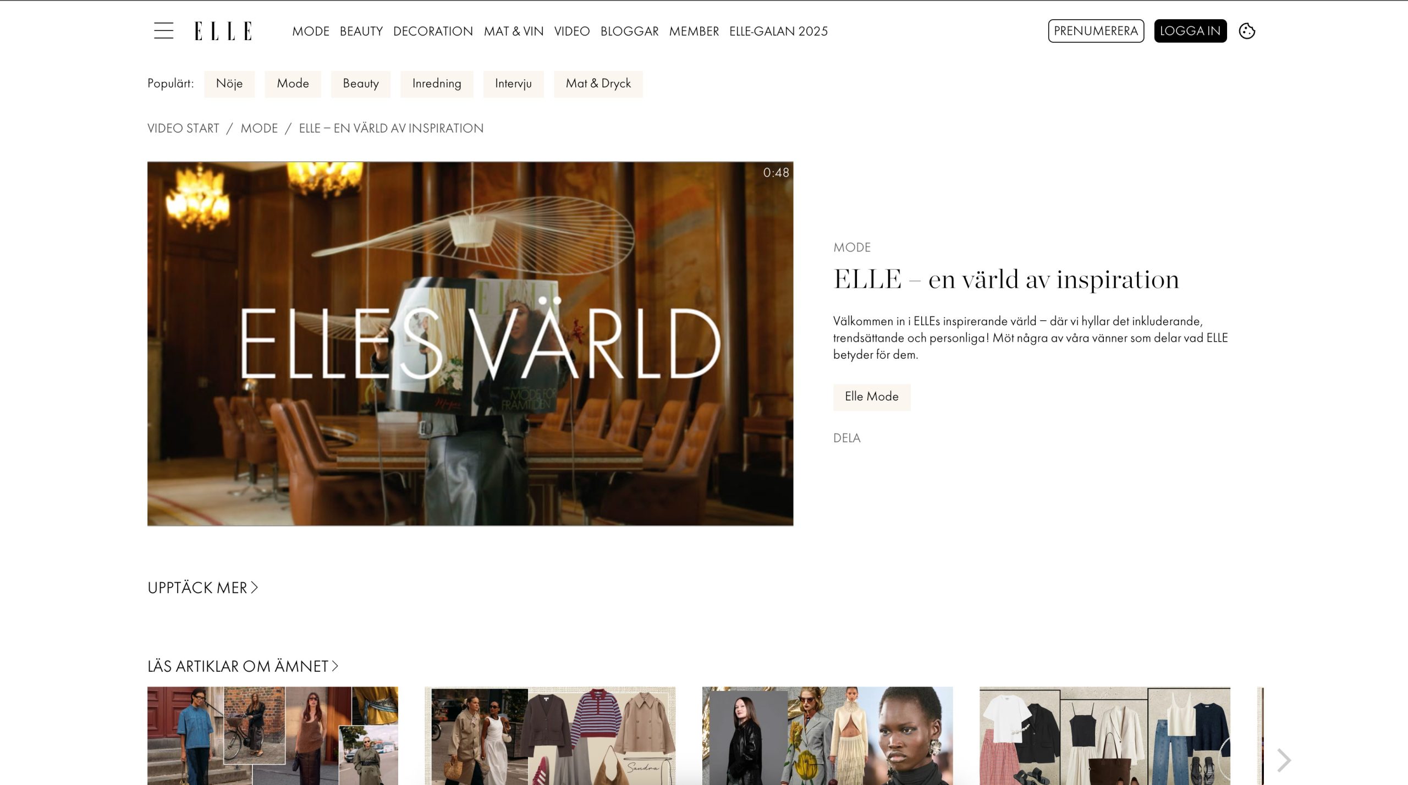Click the PRENUMERERA button
The width and height of the screenshot is (1408, 785).
tap(1096, 31)
